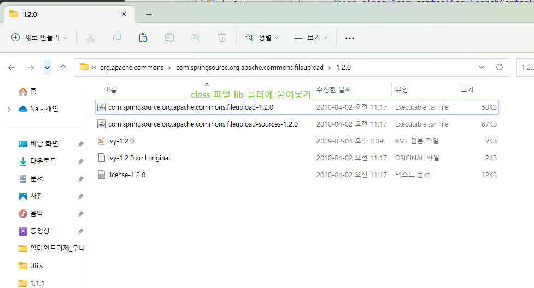Unpin 다운로드 using its pin icon

[x=81, y=161]
